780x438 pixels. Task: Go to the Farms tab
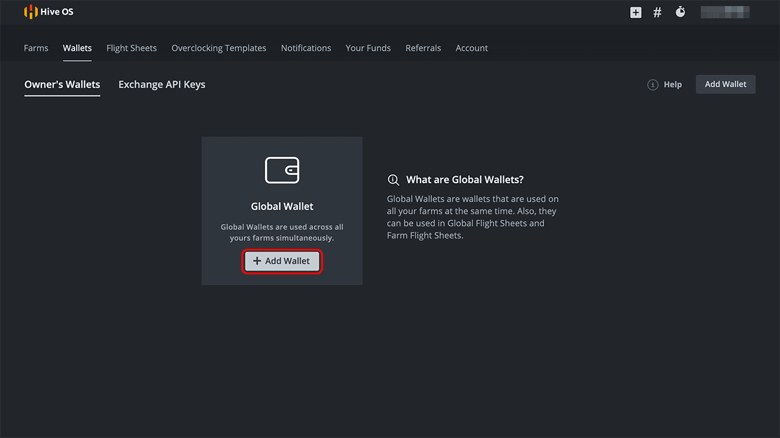[x=36, y=48]
